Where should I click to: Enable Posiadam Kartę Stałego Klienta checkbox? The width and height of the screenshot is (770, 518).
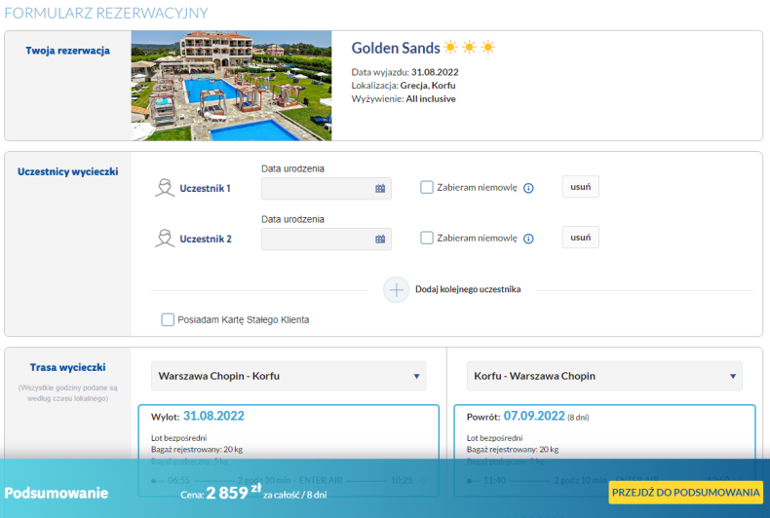pos(168,319)
